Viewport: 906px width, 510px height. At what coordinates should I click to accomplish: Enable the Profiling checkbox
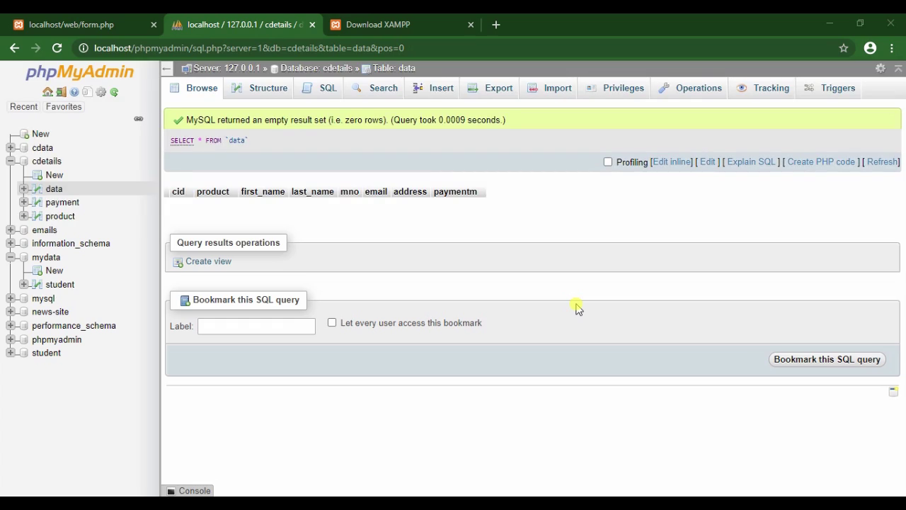(608, 162)
